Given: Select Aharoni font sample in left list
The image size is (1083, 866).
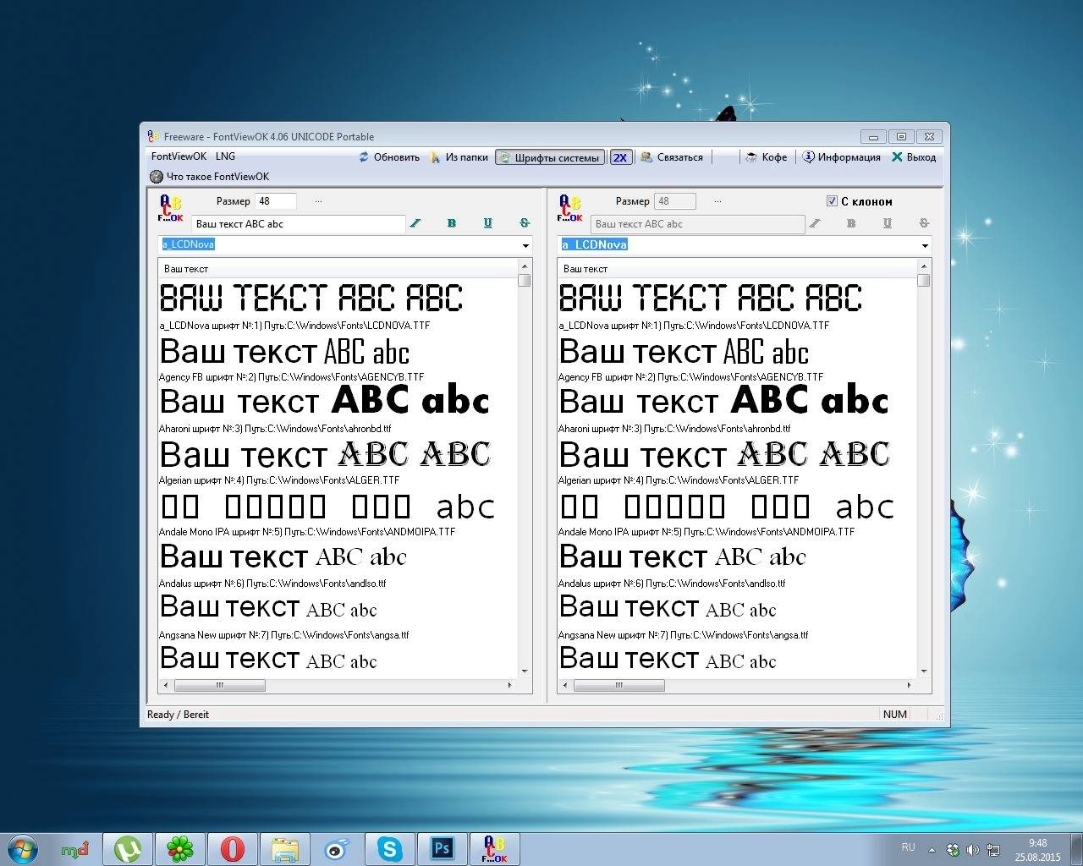Looking at the screenshot, I should 325,401.
